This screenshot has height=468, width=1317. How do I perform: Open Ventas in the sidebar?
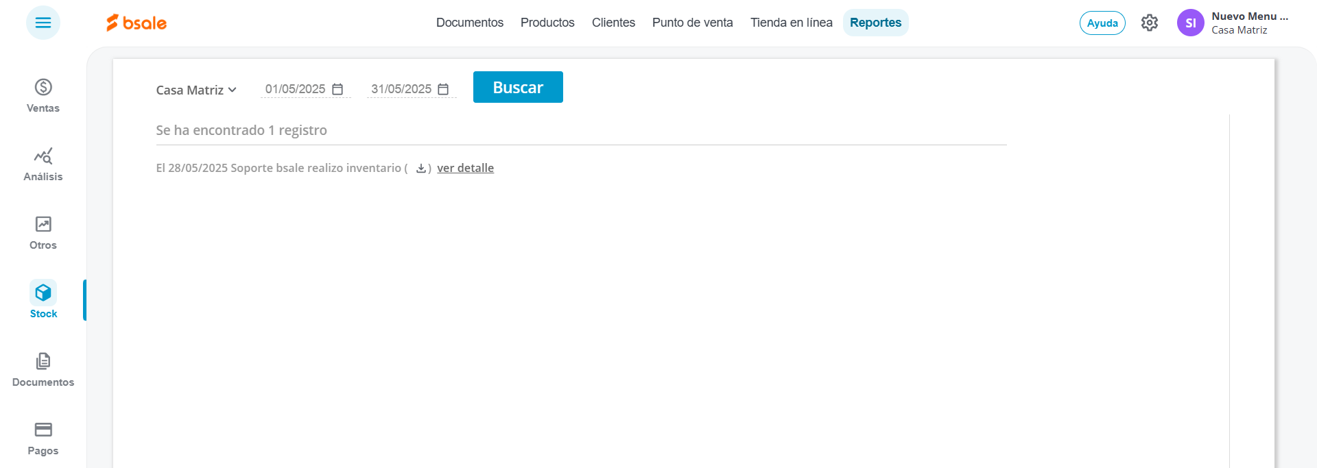[43, 95]
